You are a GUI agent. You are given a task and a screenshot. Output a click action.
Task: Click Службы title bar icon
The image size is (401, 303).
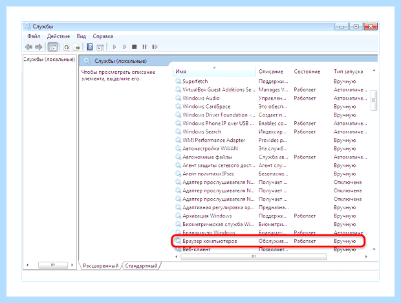coord(27,27)
